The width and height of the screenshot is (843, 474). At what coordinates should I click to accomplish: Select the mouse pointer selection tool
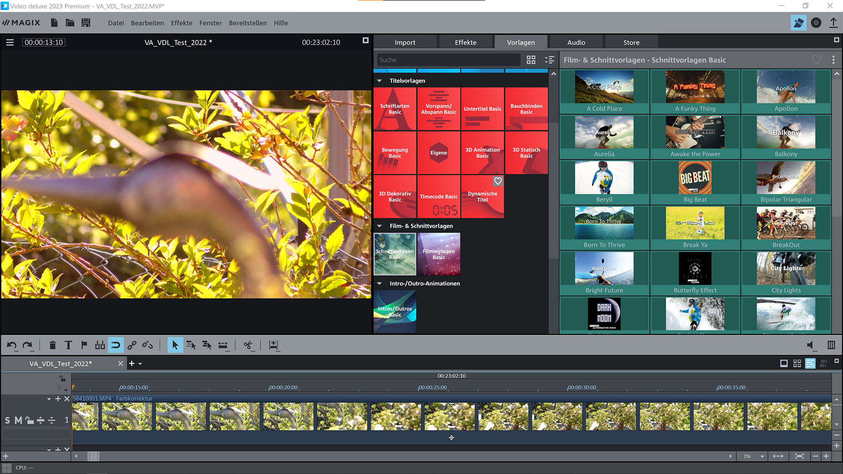pos(175,345)
